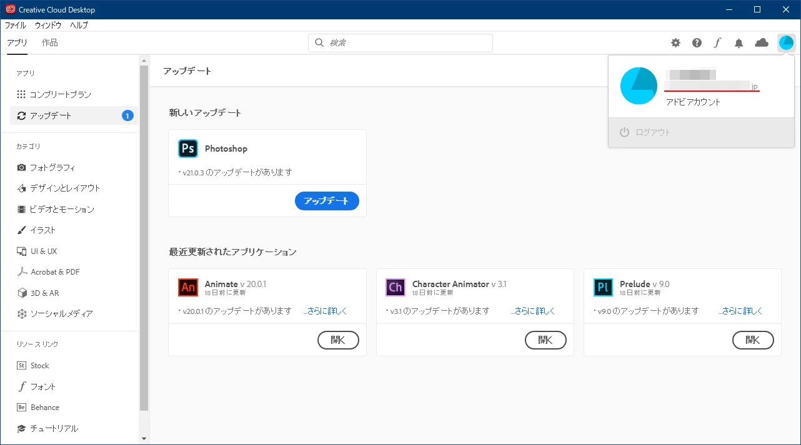Minimize the Creative Cloud Desktop window
801x445 pixels.
[x=729, y=9]
